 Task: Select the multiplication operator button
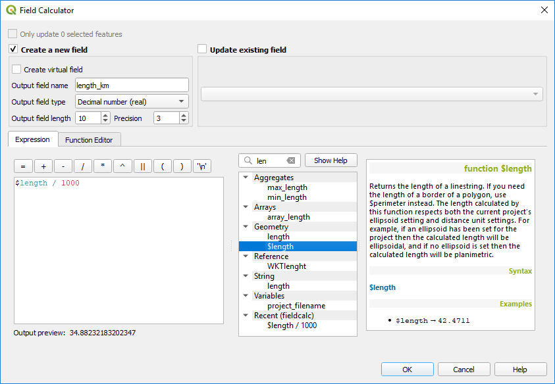click(x=102, y=166)
